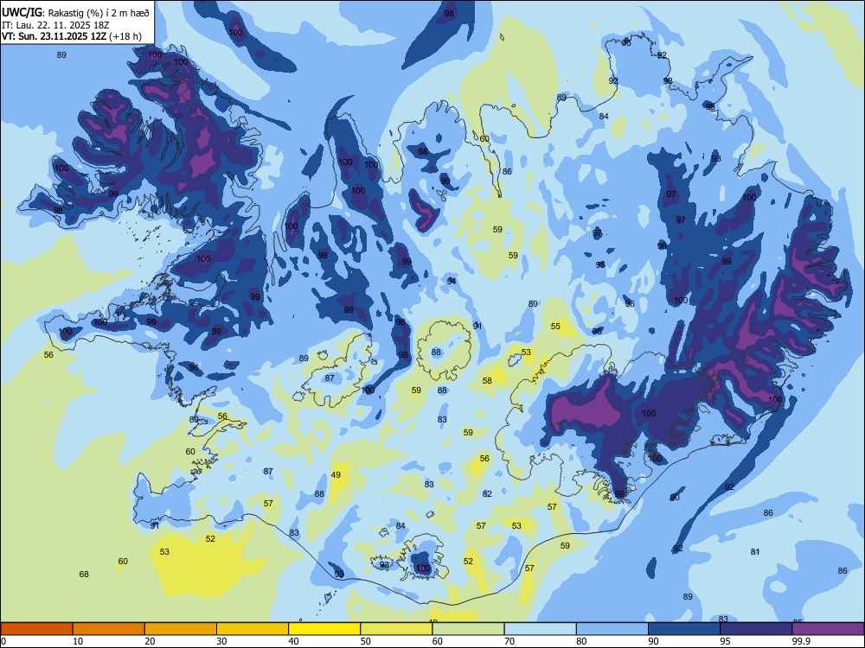This screenshot has width=865, height=648.
Task: Click the legend tick label '70'
Action: pos(509,641)
